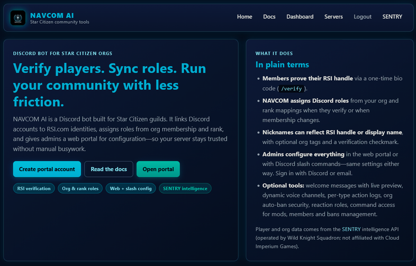This screenshot has width=416, height=266.
Task: Click the 'In plain terms' heading
Action: pos(282,64)
